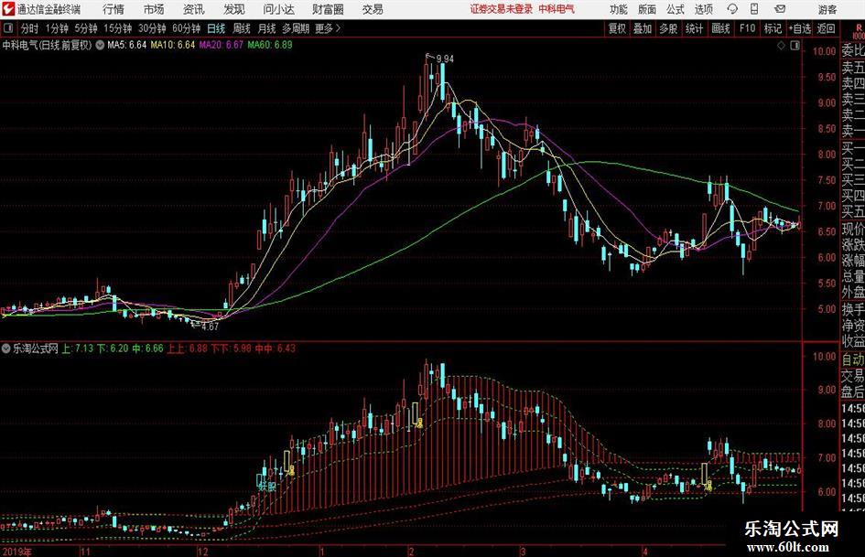Click the 统计 statistics button
This screenshot has height=557, width=865.
pos(695,28)
